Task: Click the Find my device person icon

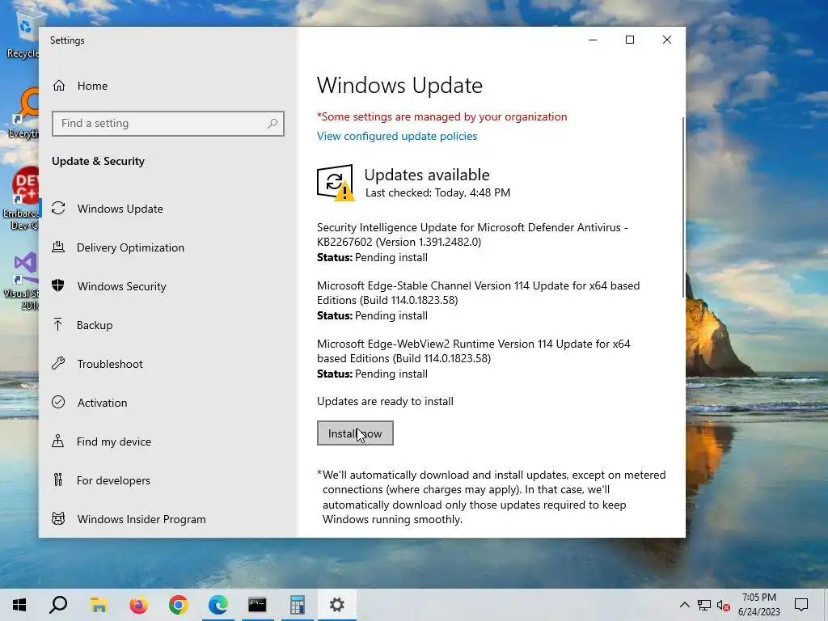Action: (x=58, y=441)
